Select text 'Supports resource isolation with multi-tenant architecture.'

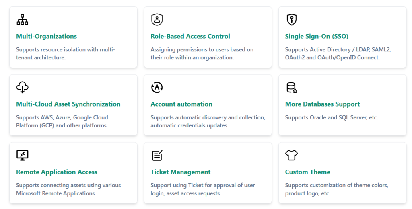[x=66, y=53]
